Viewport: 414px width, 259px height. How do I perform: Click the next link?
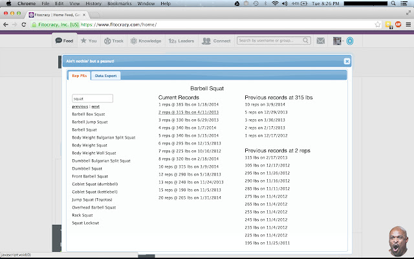pyautogui.click(x=96, y=106)
